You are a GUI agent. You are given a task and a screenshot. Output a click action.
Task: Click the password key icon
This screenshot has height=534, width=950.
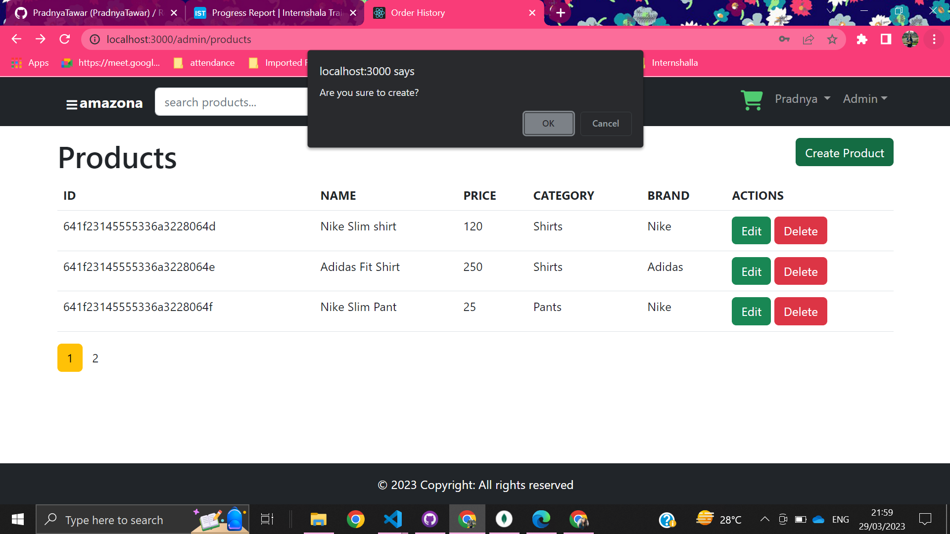coord(784,40)
